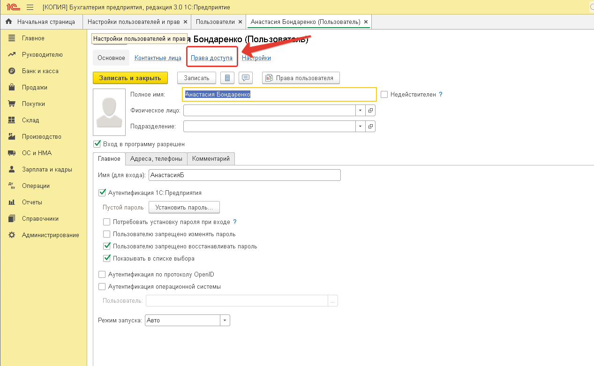This screenshot has height=366, width=594.
Task: Switch to the Начальная страница tab
Action: coord(41,22)
